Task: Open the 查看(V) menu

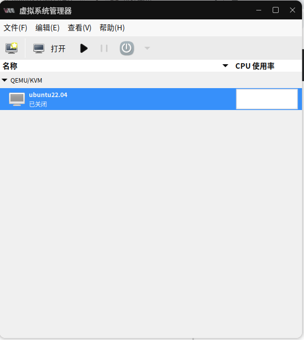Action: 80,28
